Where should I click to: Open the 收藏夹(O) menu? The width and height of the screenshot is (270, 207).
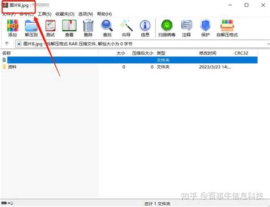(x=65, y=14)
